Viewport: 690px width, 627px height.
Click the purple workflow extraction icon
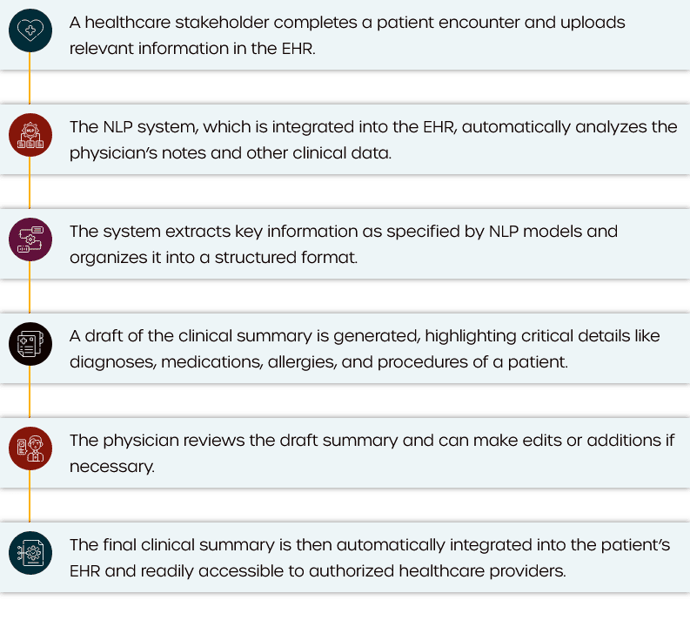pyautogui.click(x=30, y=239)
